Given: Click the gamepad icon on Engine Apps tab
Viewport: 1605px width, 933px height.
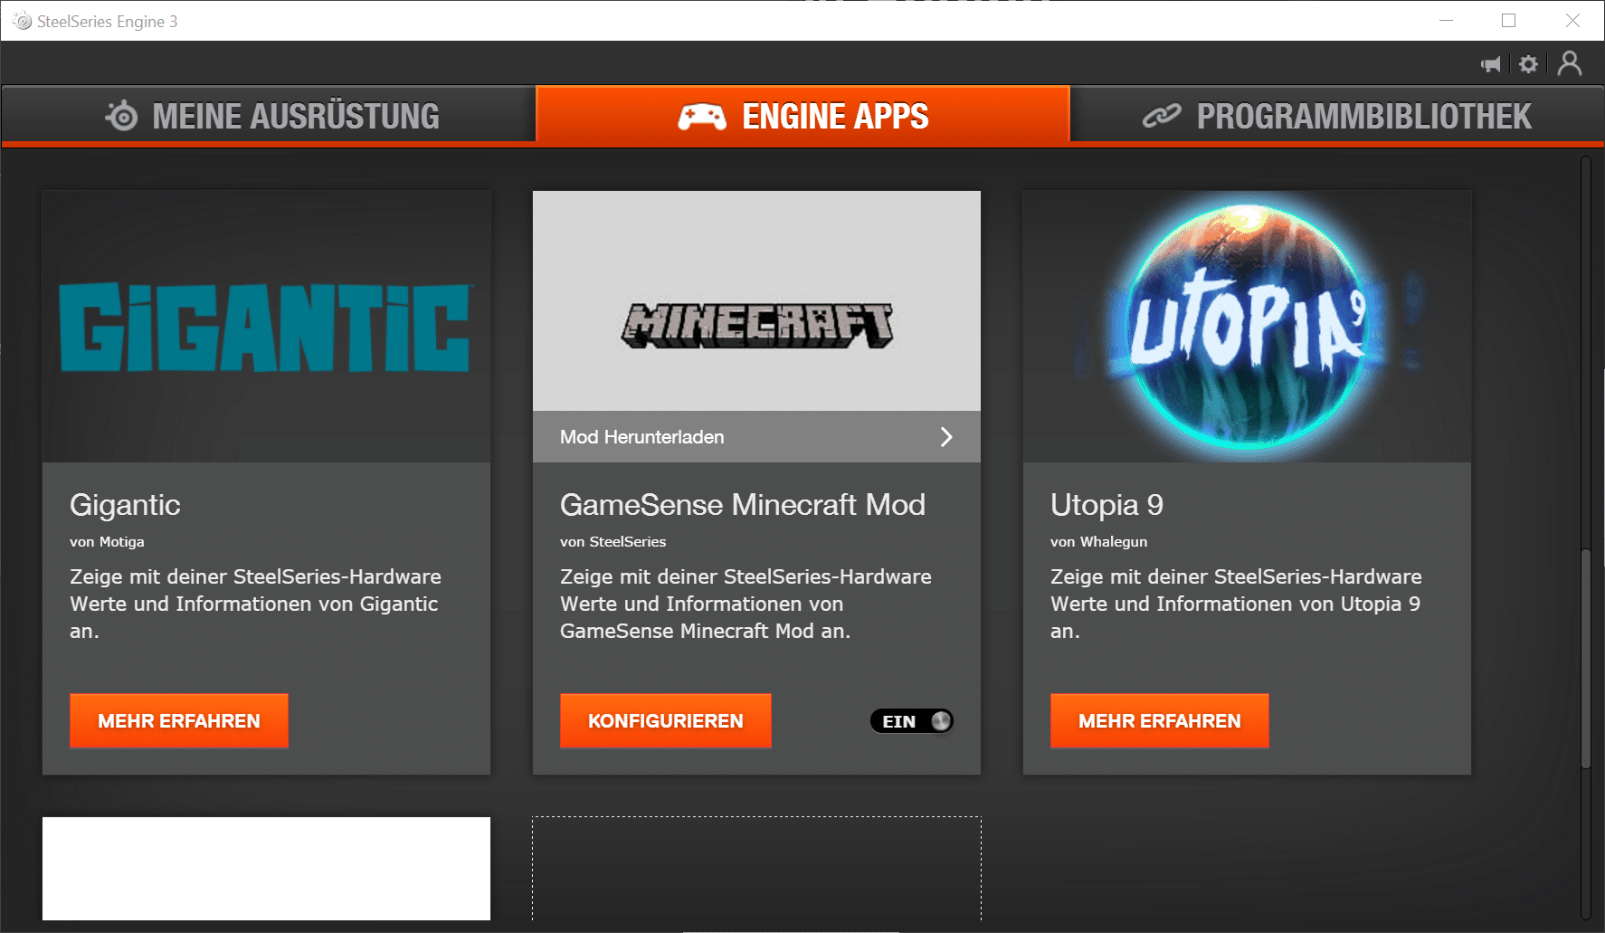Looking at the screenshot, I should coord(702,117).
